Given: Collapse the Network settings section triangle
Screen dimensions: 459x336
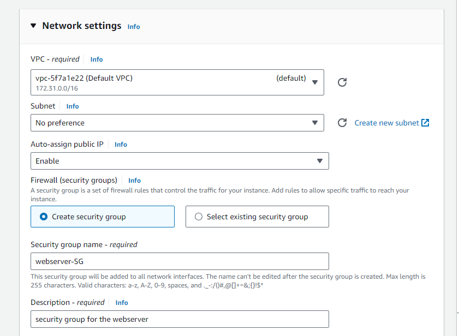Looking at the screenshot, I should pos(33,26).
